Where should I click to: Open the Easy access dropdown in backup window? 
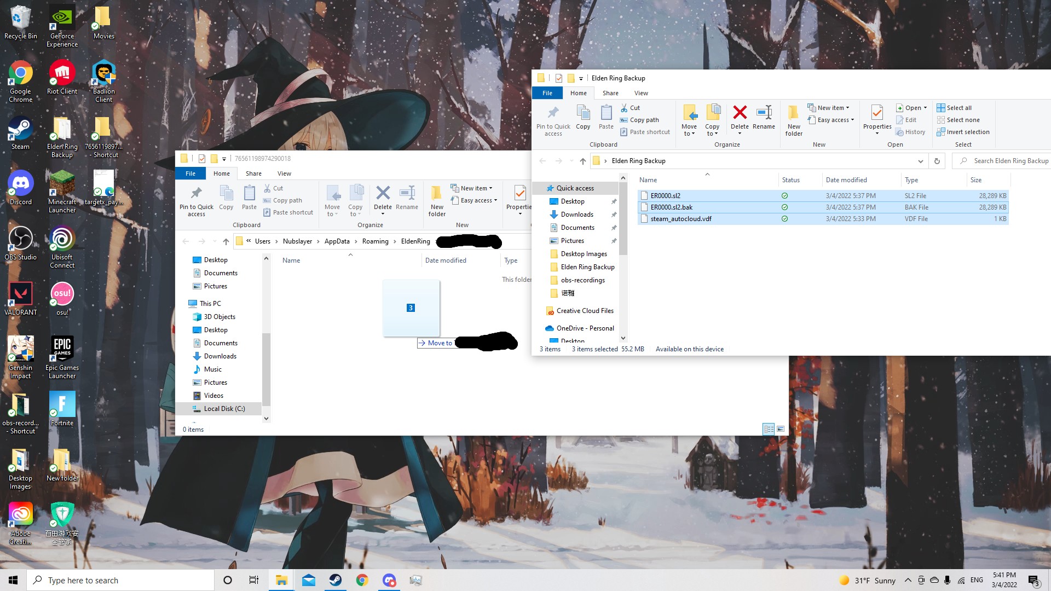click(835, 120)
